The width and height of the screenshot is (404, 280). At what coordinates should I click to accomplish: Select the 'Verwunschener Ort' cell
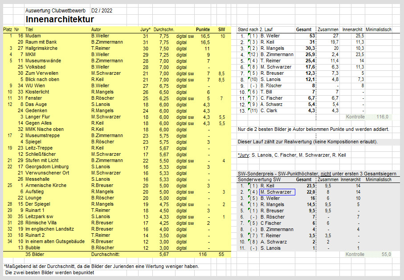(x=47, y=173)
